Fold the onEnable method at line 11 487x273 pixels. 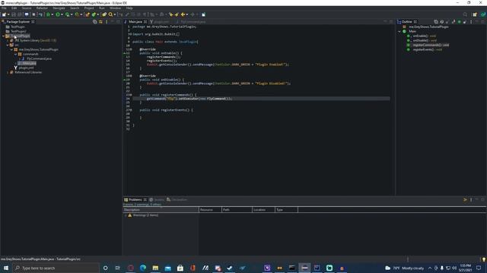pos(131,49)
